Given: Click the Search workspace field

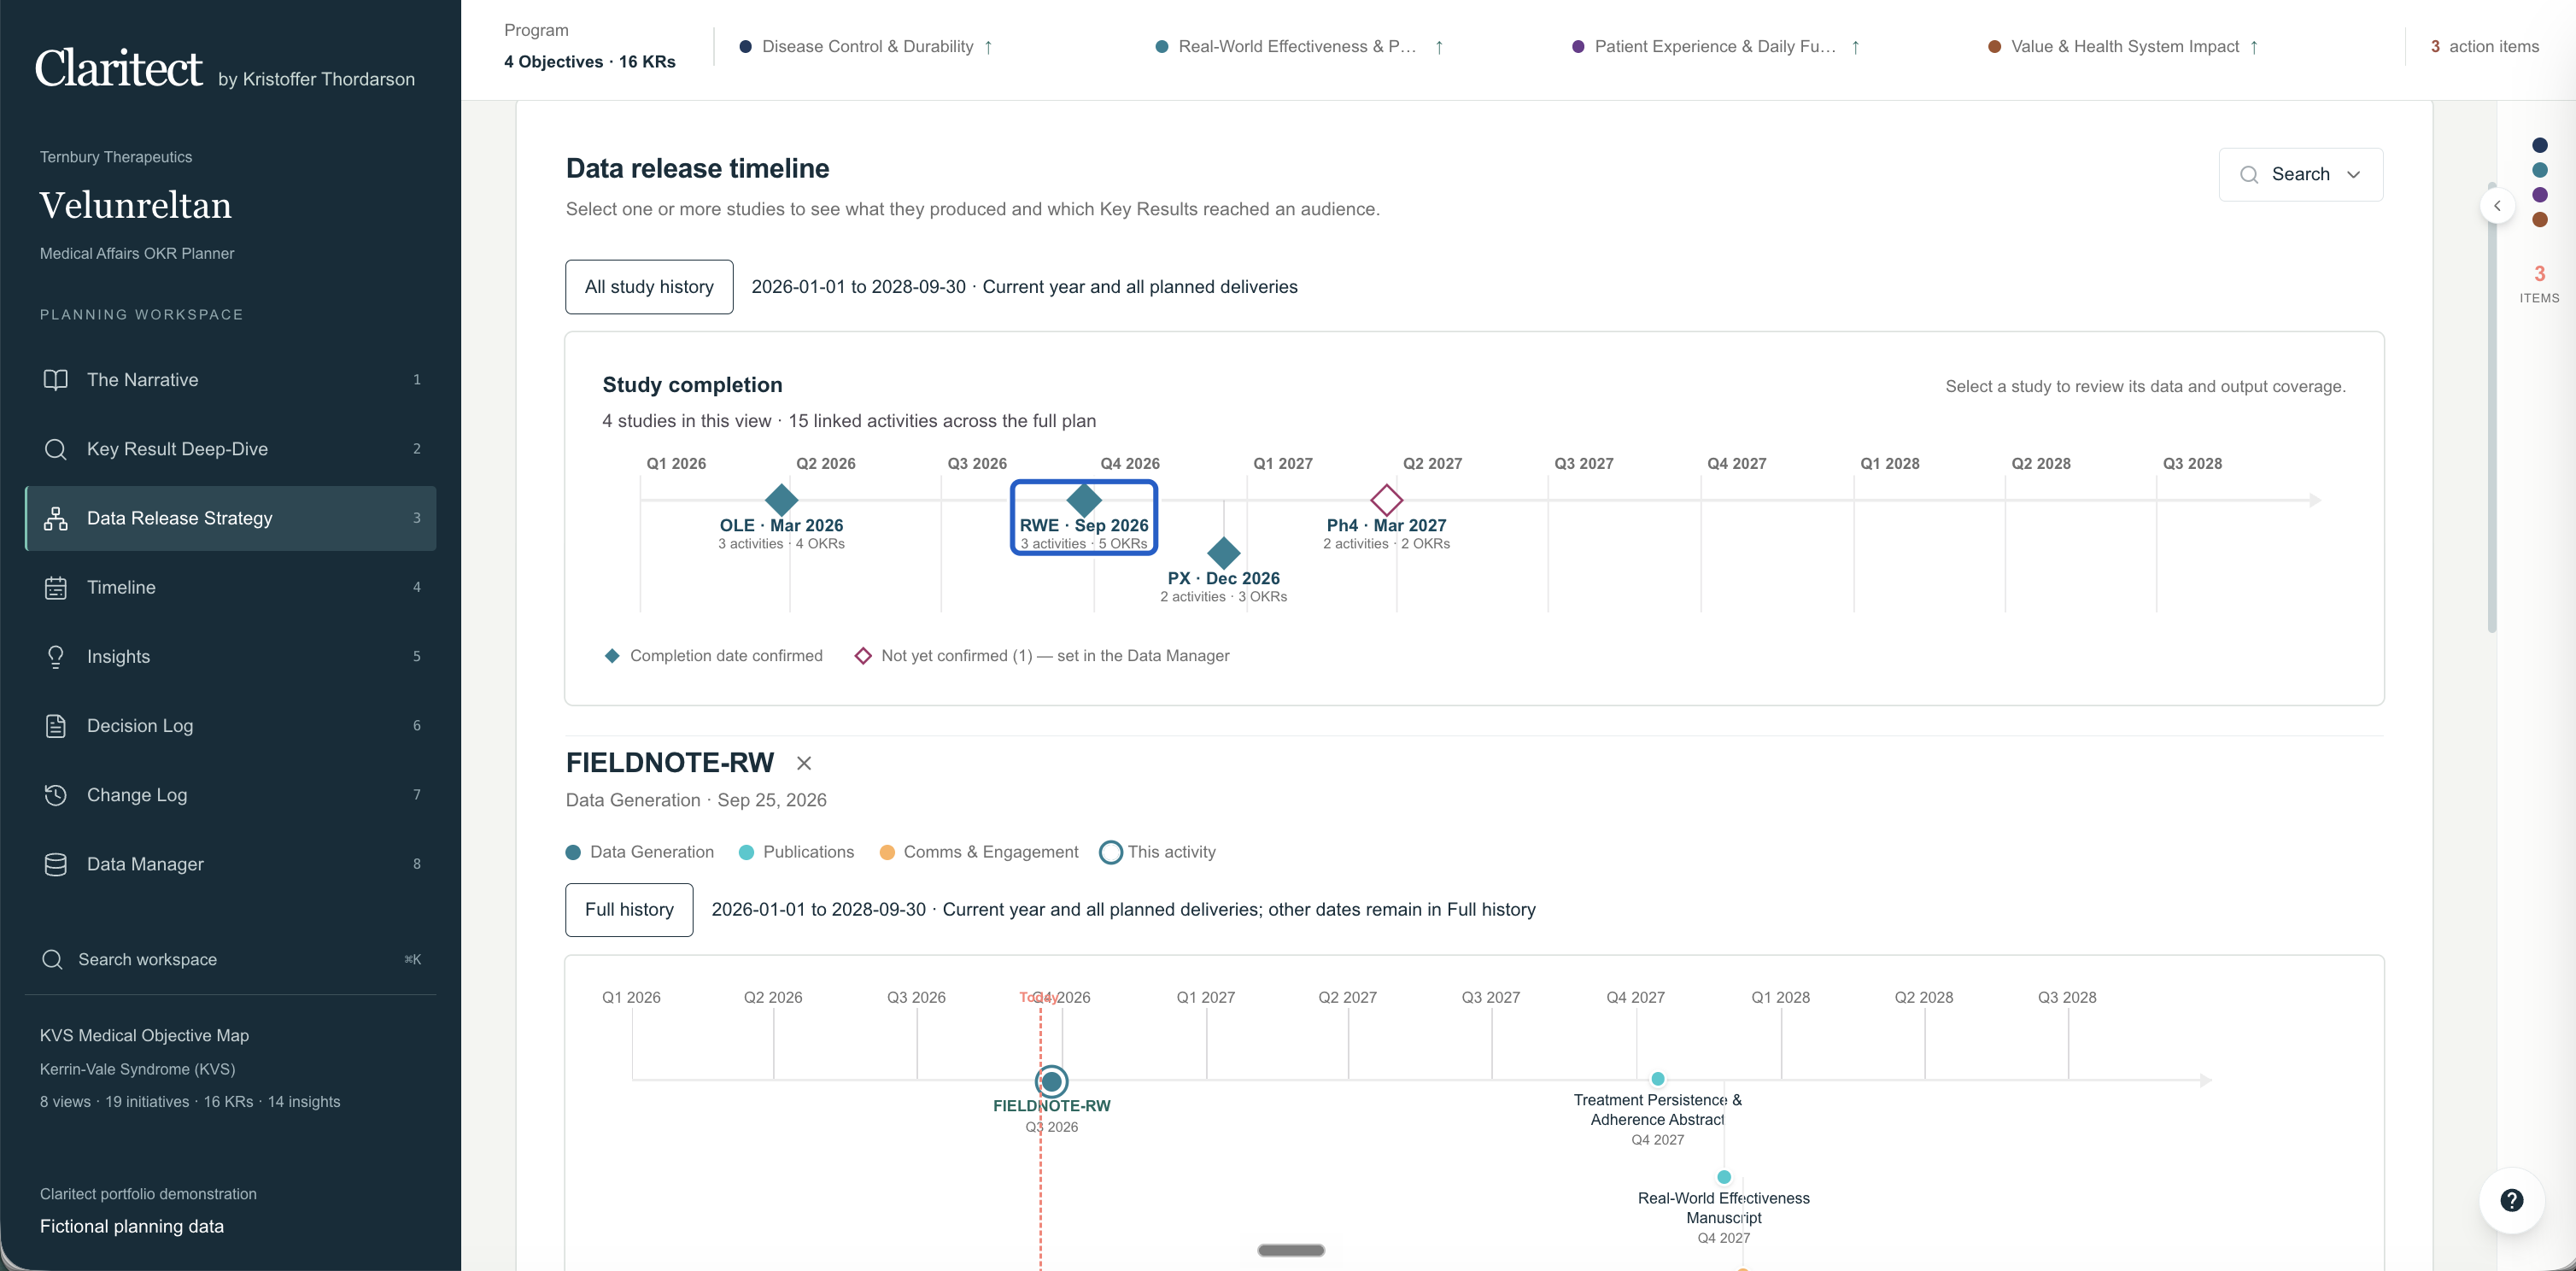Looking at the screenshot, I should pyautogui.click(x=231, y=959).
